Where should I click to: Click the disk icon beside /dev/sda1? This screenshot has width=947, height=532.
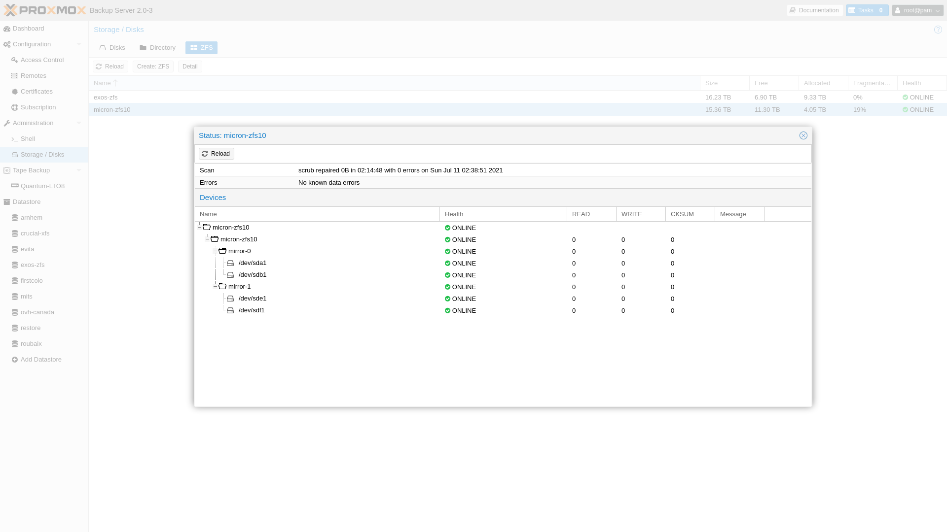coord(230,264)
